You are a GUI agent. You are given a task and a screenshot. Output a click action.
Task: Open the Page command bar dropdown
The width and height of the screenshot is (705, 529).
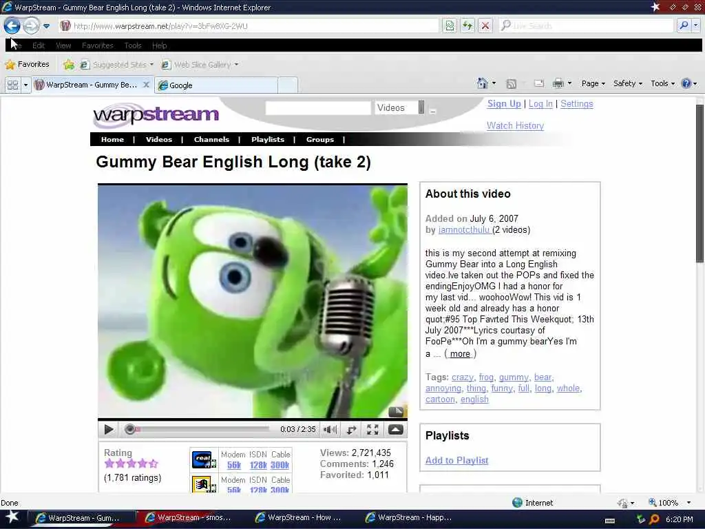coord(593,83)
